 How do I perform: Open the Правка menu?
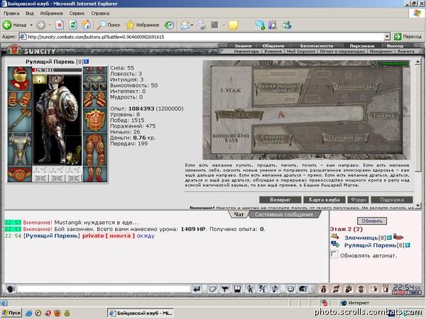click(x=11, y=13)
